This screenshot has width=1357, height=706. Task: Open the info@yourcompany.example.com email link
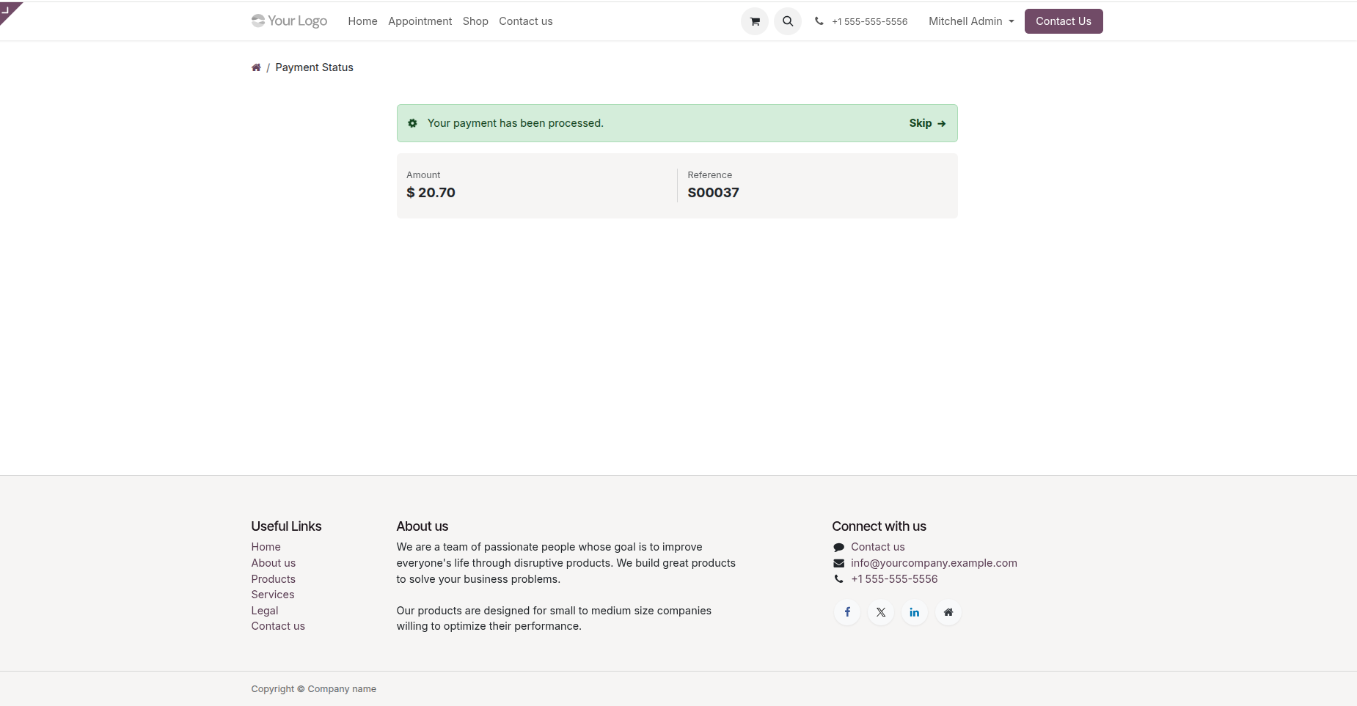[934, 563]
